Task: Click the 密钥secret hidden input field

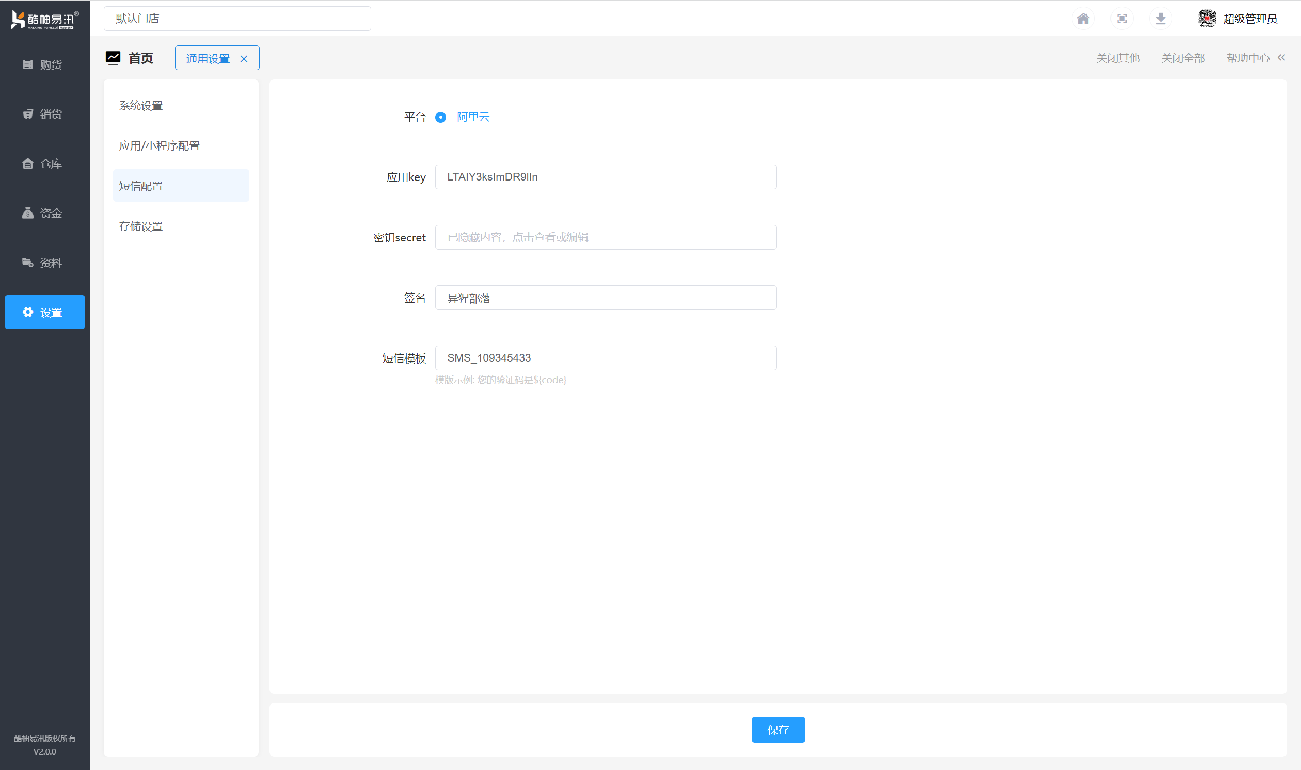Action: (x=606, y=237)
